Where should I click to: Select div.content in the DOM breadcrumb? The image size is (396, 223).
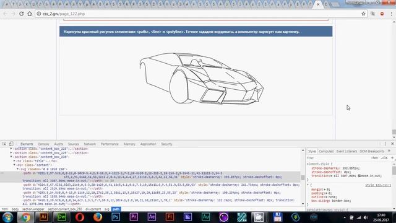pos(93,209)
